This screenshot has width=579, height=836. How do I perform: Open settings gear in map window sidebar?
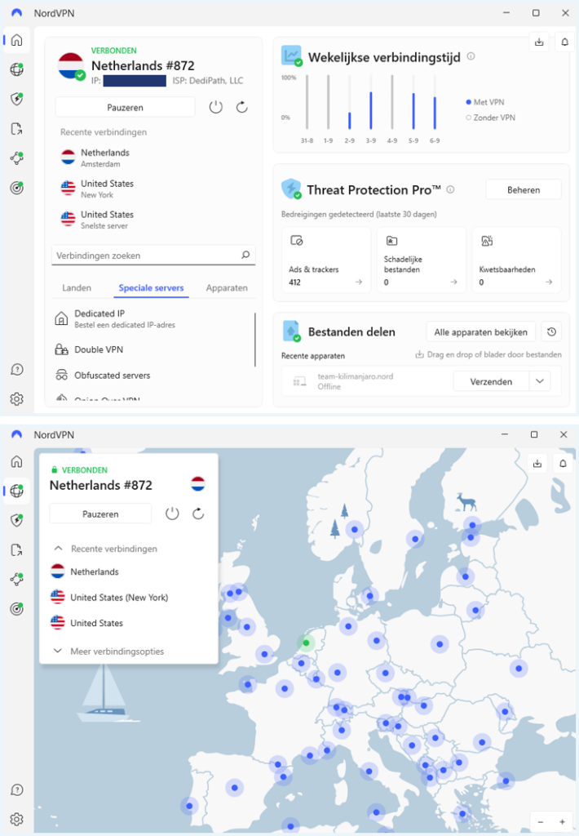[17, 819]
